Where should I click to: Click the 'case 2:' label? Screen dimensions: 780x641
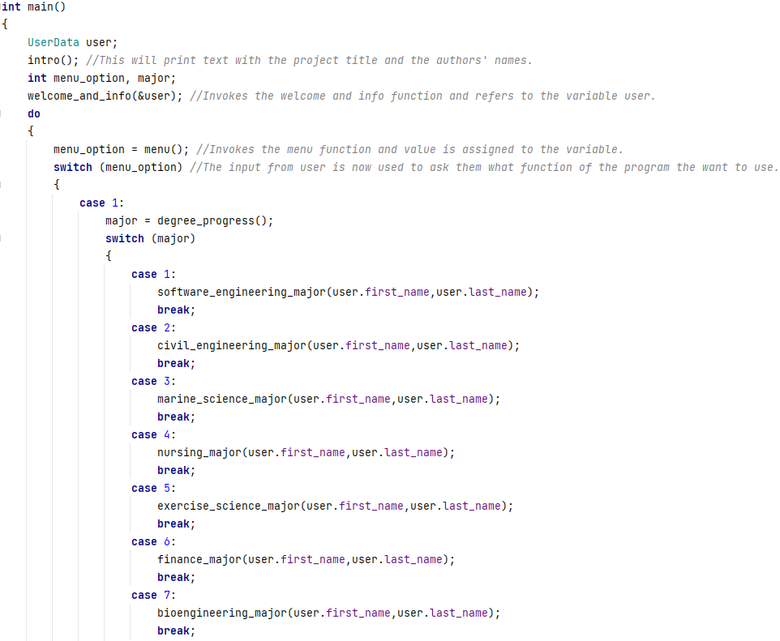(x=154, y=328)
